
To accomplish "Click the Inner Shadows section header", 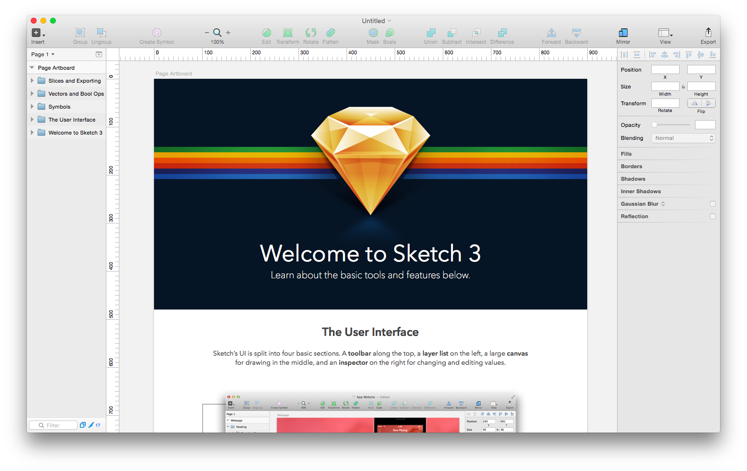I will 641,191.
